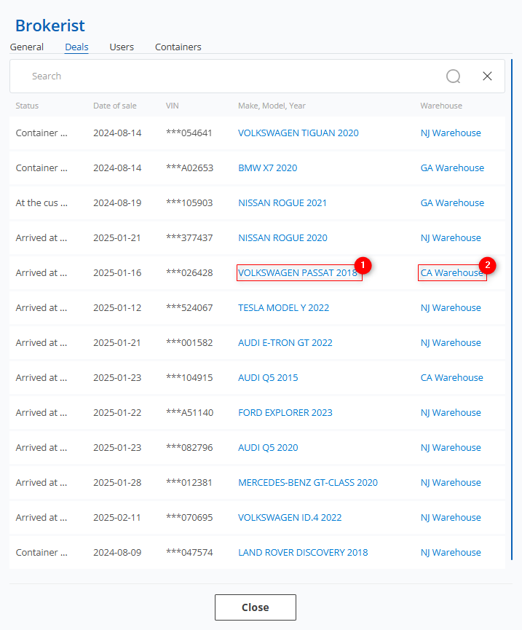Viewport: 522px width, 630px height.
Task: Select the Deals tab
Action: [x=76, y=47]
